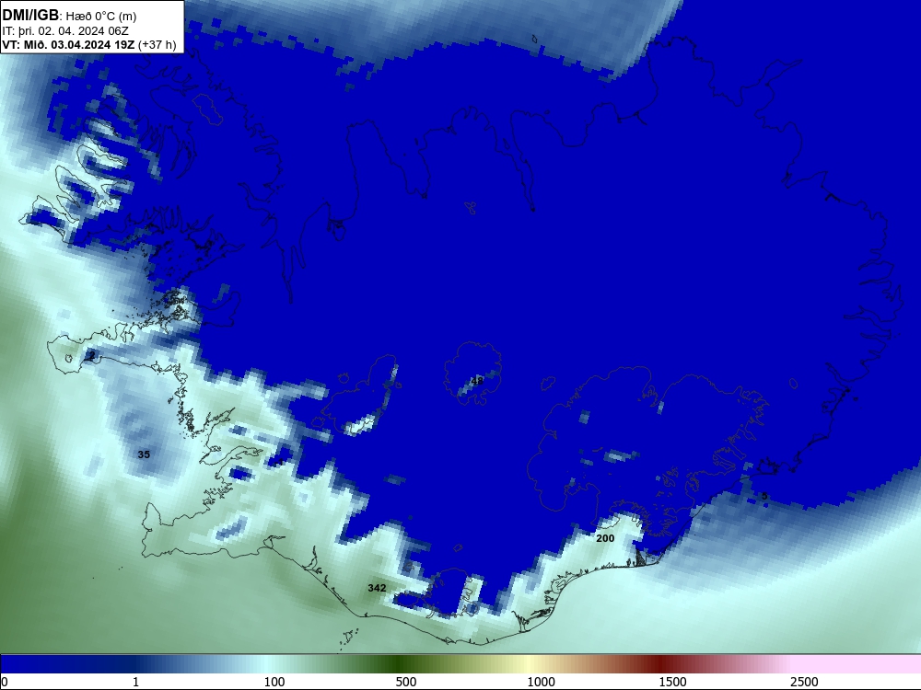This screenshot has width=921, height=690.
Task: Click the map value '48' on the glacier
Action: coord(477,381)
